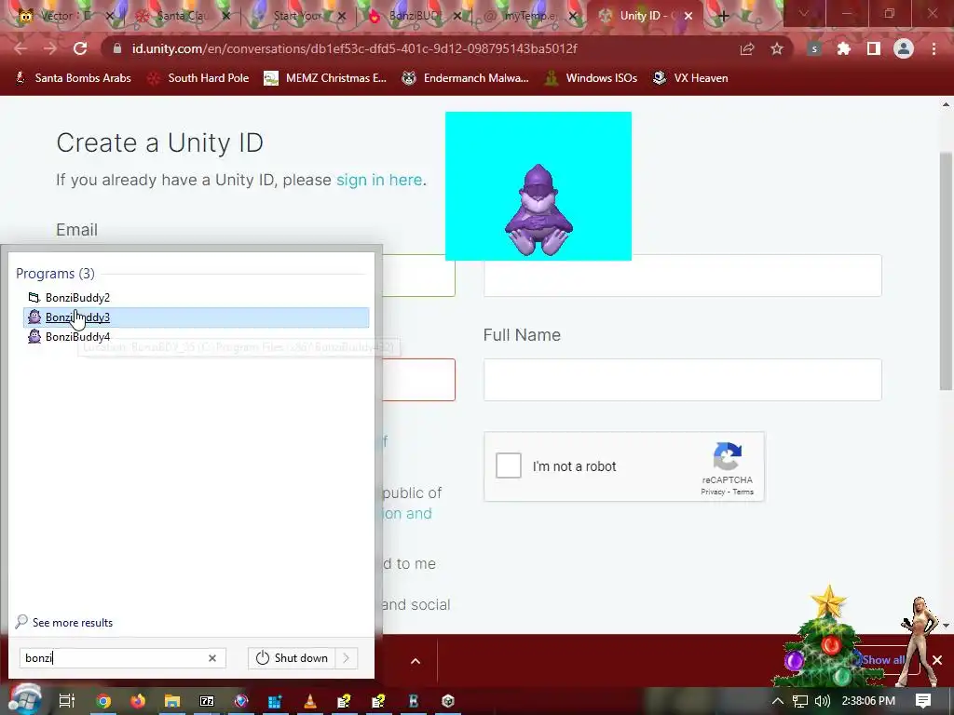Open the Windows ISOs bookmark
The width and height of the screenshot is (954, 715).
pos(591,78)
